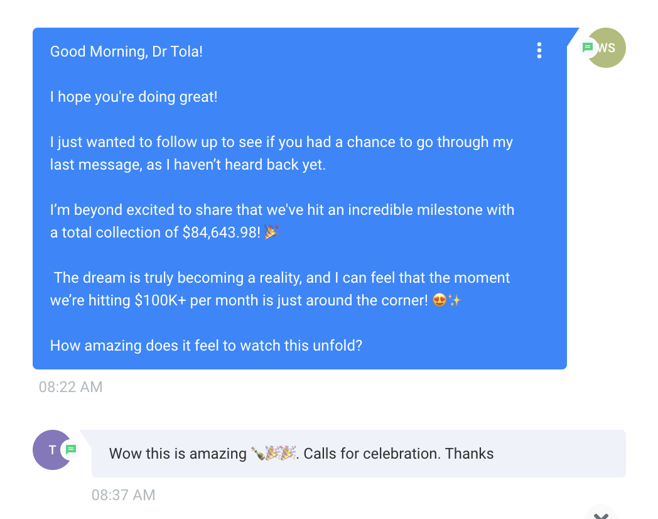This screenshot has height=519, width=658.
Task: Click the sparkles emoji after "corner!"
Action: point(455,300)
